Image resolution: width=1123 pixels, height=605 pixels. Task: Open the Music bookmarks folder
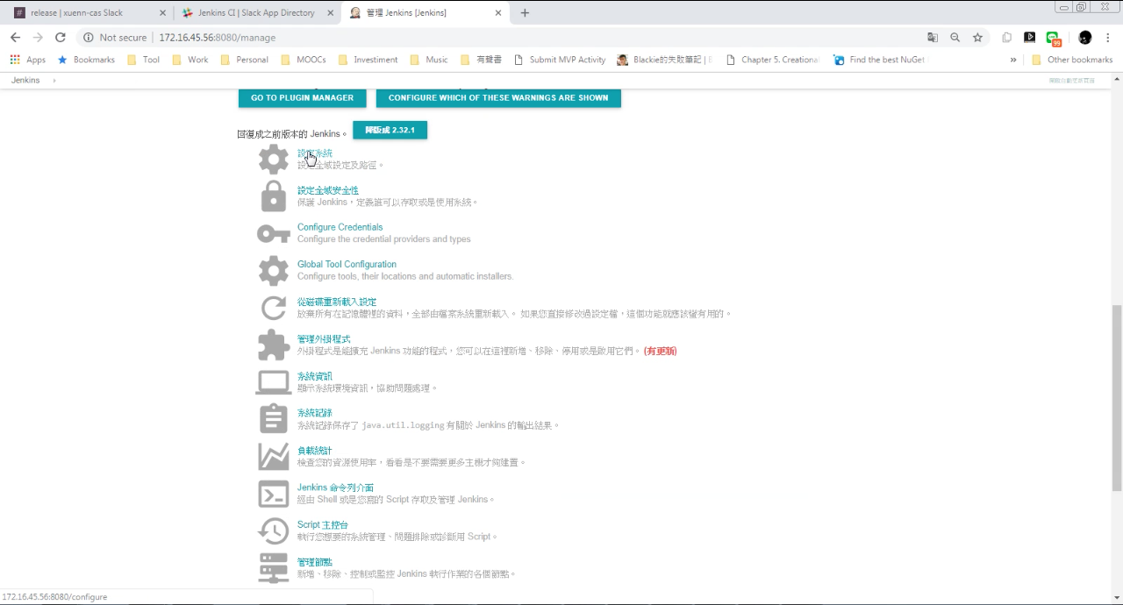click(429, 60)
